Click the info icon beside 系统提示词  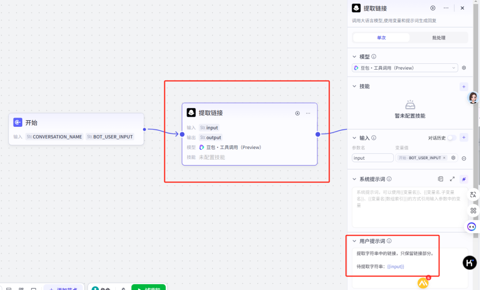coord(389,179)
